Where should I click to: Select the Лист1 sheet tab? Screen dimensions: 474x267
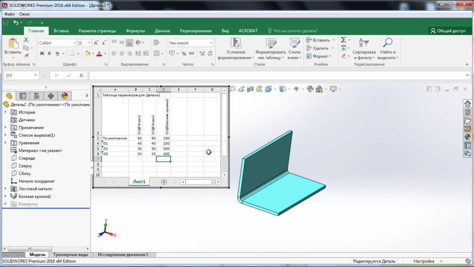139,181
